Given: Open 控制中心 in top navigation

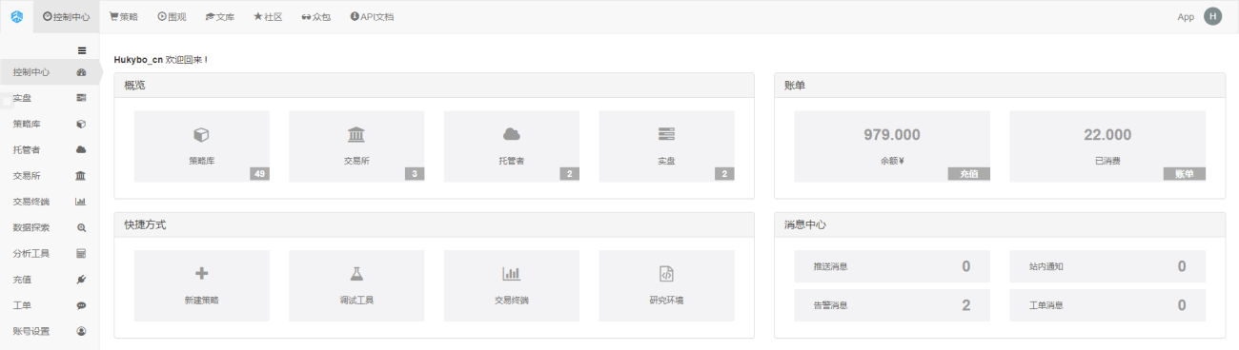Looking at the screenshot, I should tap(67, 17).
